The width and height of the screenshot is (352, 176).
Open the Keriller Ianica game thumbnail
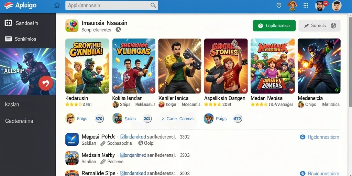click(179, 66)
